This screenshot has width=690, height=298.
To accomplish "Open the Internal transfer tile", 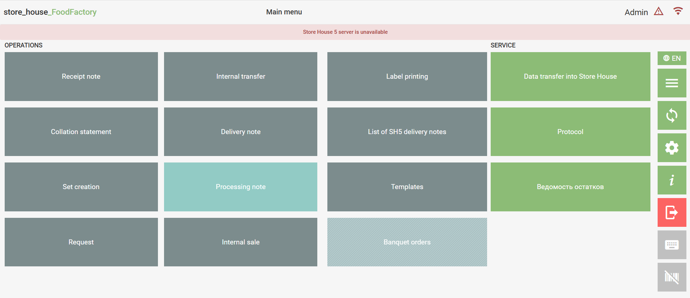I will pos(240,77).
